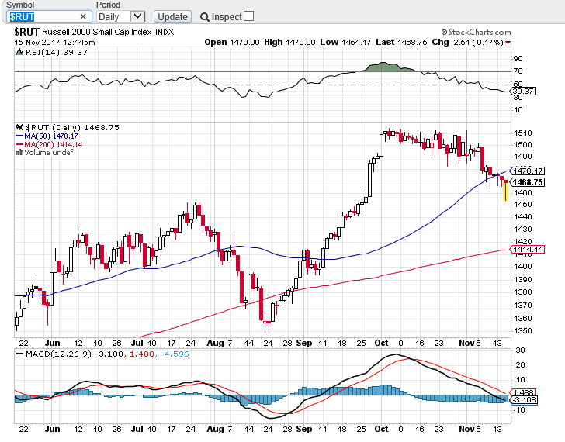
Task: Click the 'Last 1468.75' quote value
Action: tap(401, 43)
